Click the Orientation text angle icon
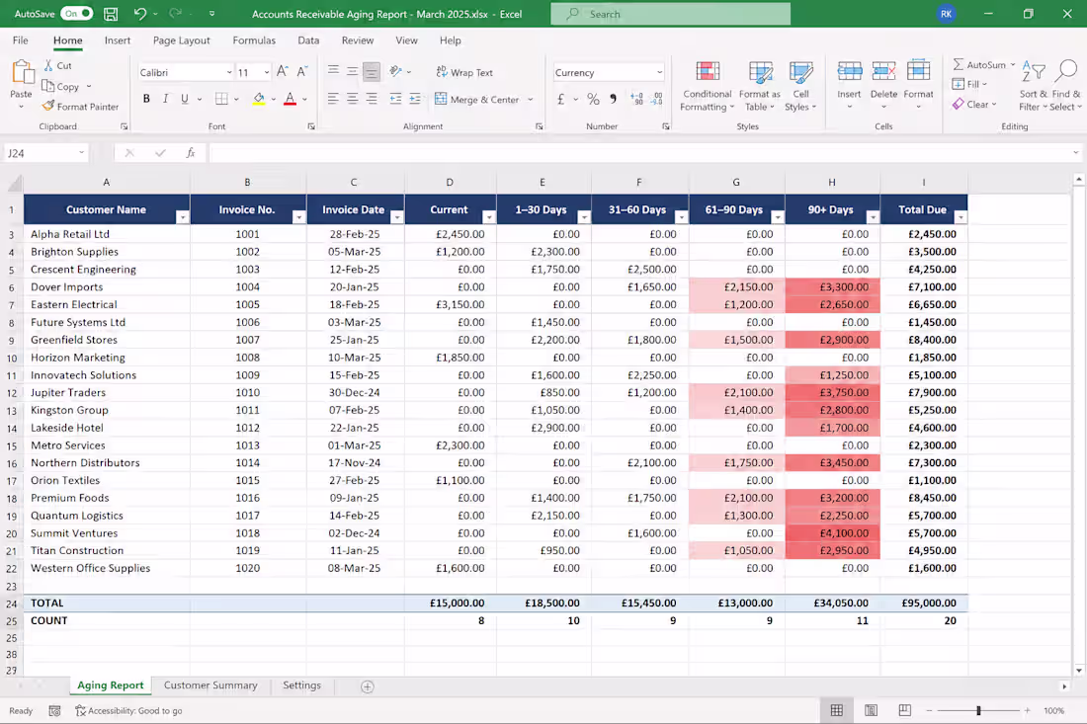Viewport: 1087px width, 724px height. click(x=396, y=71)
